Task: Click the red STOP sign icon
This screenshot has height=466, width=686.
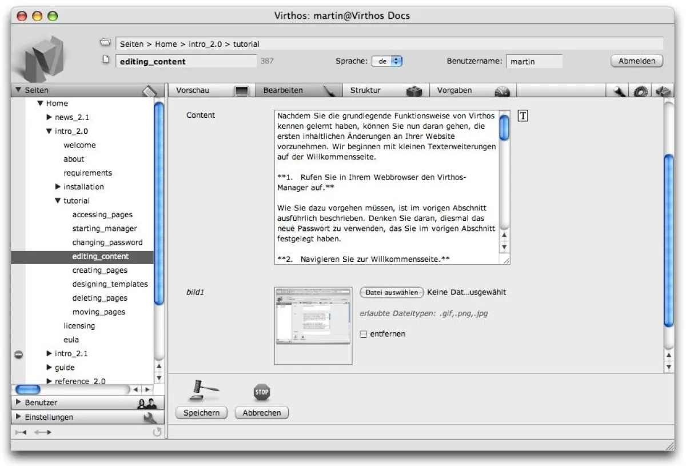Action: 261,392
